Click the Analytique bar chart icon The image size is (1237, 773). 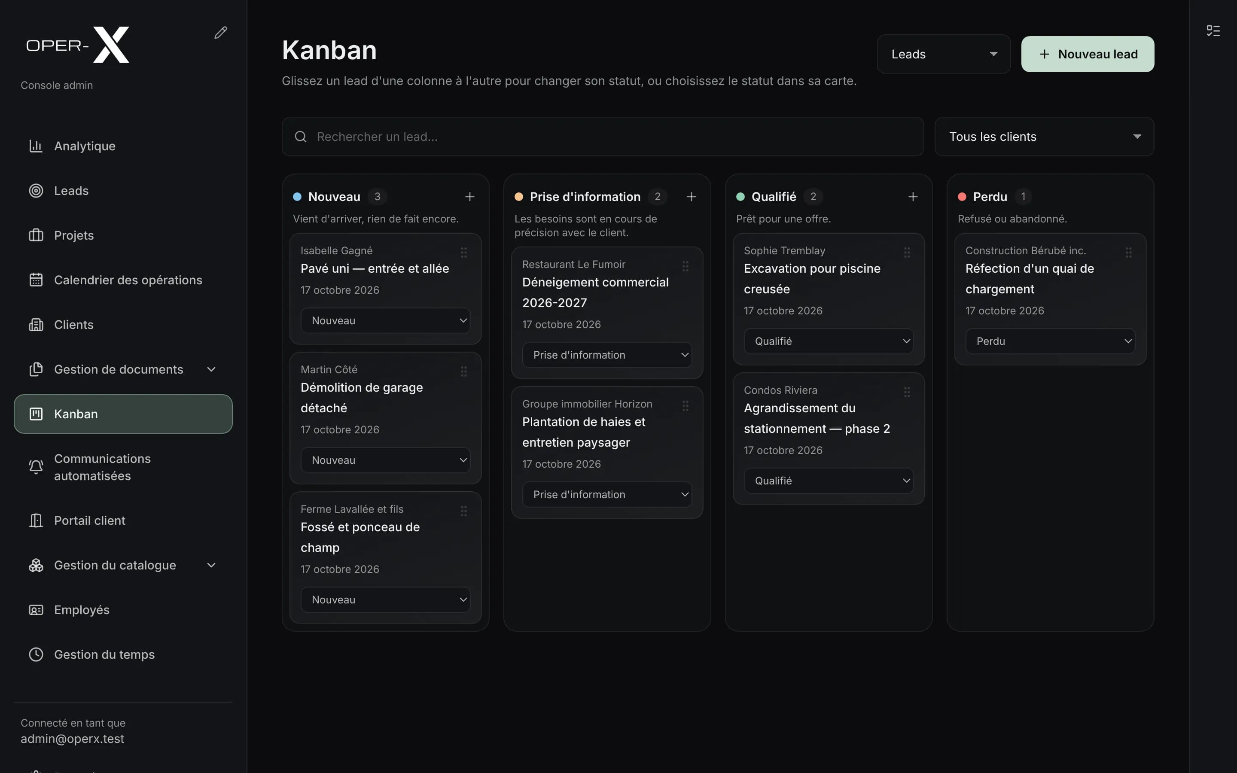36,146
